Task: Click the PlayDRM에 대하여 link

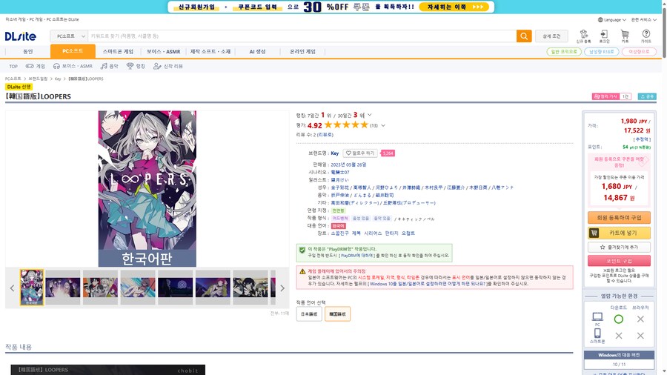Action: tap(356, 256)
